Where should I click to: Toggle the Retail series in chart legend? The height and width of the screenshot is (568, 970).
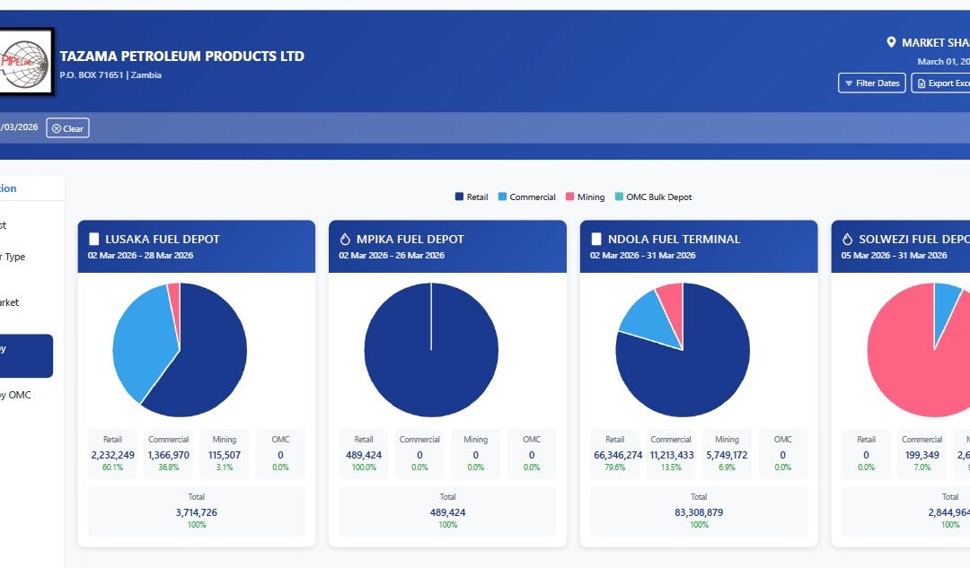(472, 197)
